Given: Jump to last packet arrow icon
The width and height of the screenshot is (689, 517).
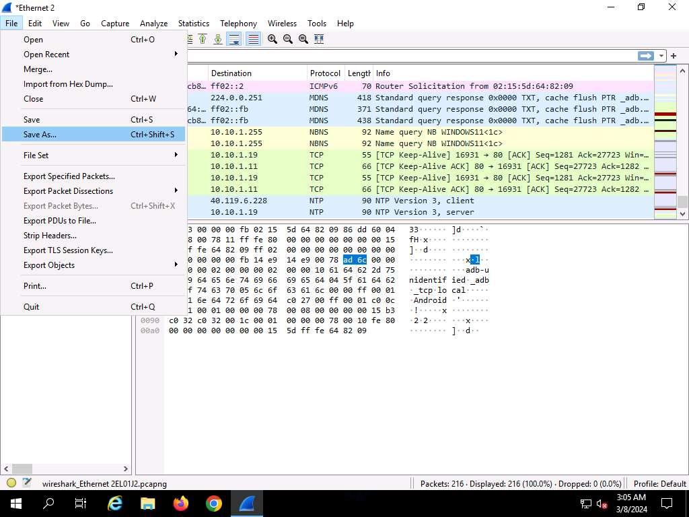Looking at the screenshot, I should tap(218, 39).
